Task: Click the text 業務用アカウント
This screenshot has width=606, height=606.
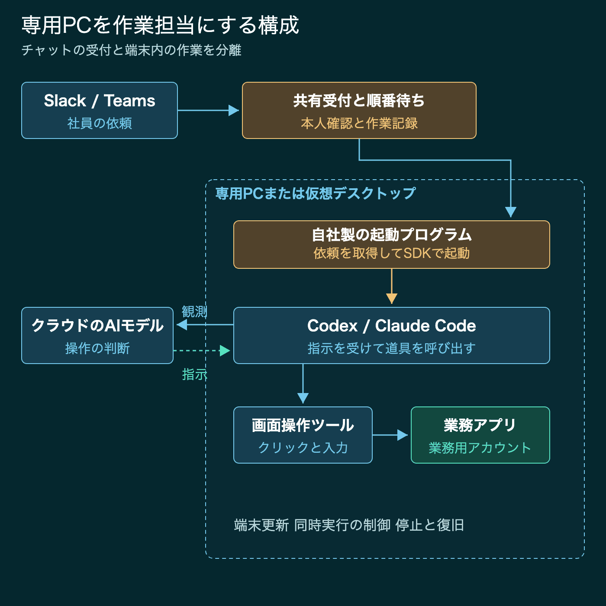Action: pos(480,448)
